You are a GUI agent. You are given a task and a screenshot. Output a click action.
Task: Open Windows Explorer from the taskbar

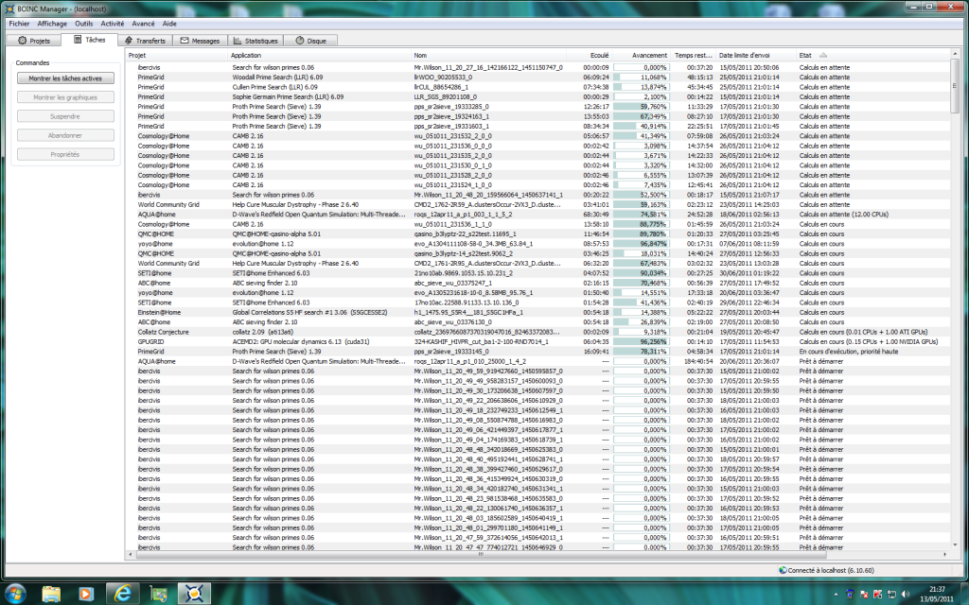pyautogui.click(x=51, y=594)
